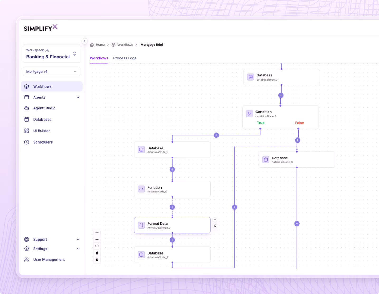The height and width of the screenshot is (294, 379).
Task: Expand the Settings submenu chevron
Action: [x=78, y=249]
